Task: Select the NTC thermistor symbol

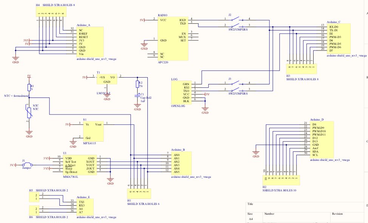Action: (29, 112)
